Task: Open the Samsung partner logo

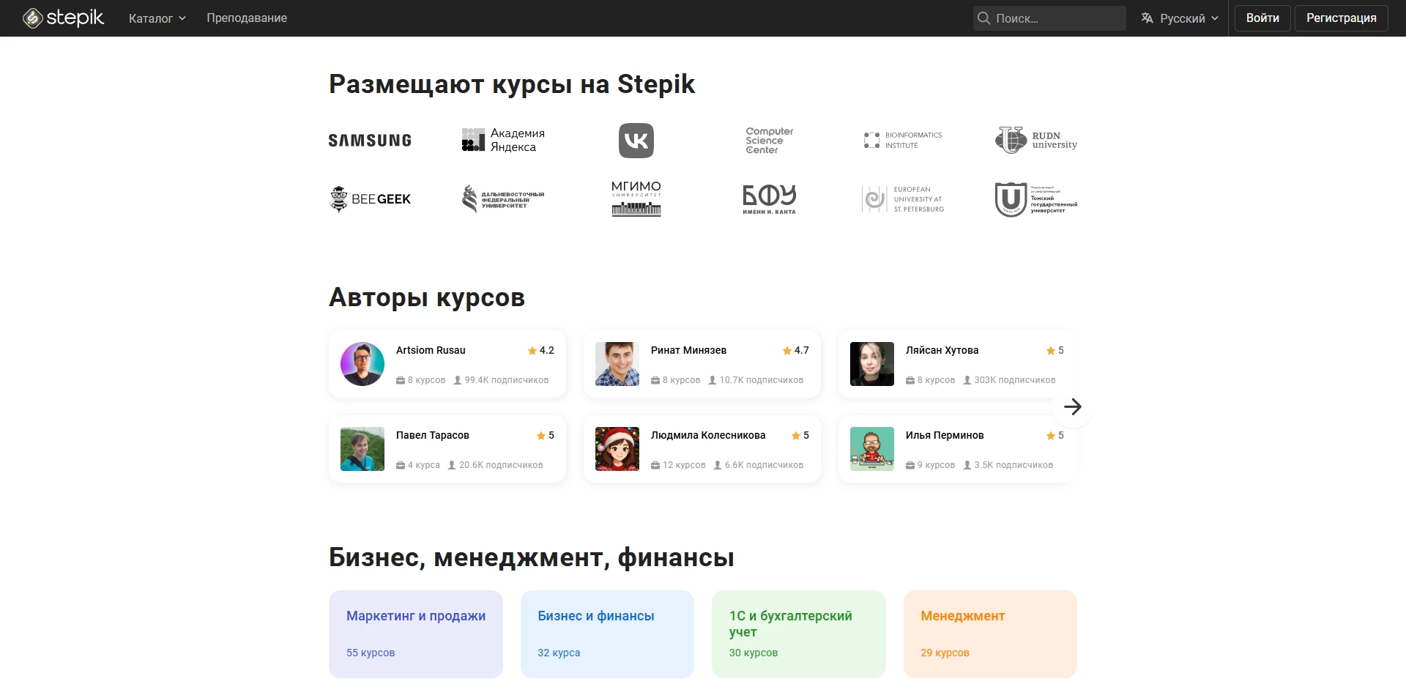Action: point(370,141)
